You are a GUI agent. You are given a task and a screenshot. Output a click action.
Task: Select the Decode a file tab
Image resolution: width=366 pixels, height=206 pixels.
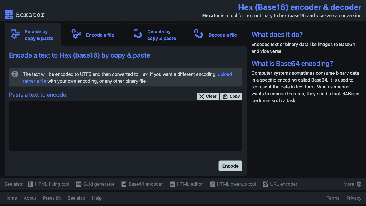pyautogui.click(x=216, y=35)
